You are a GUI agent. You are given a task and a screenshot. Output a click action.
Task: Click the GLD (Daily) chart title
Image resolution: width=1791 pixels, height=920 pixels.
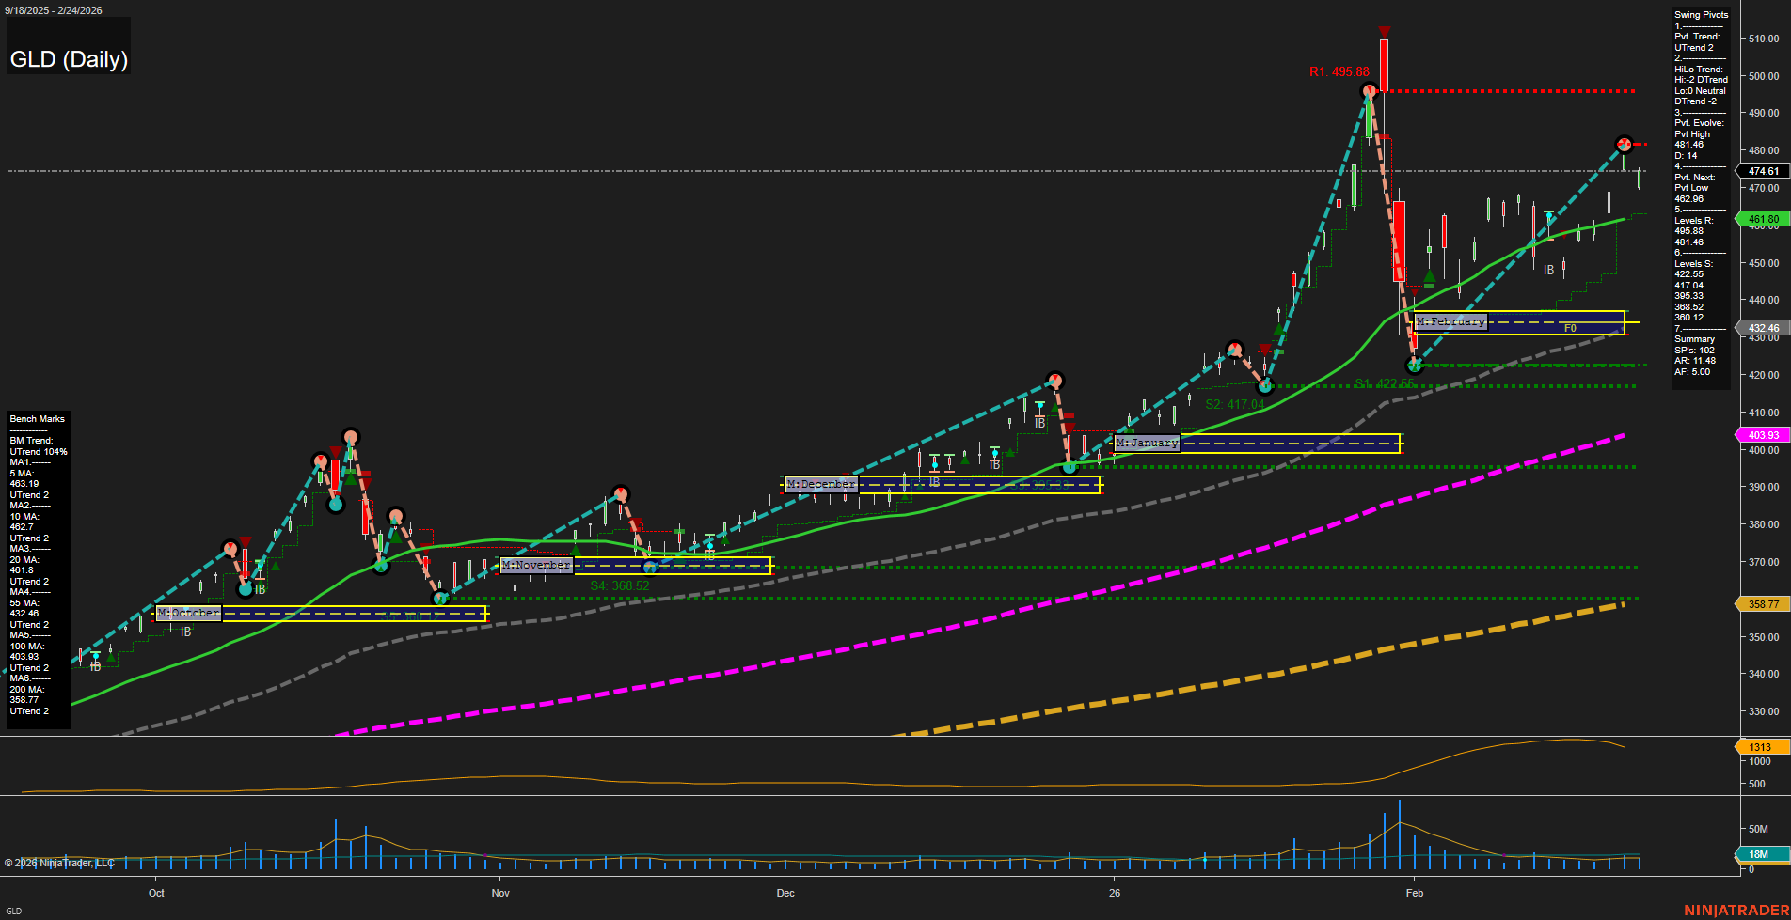(x=68, y=58)
